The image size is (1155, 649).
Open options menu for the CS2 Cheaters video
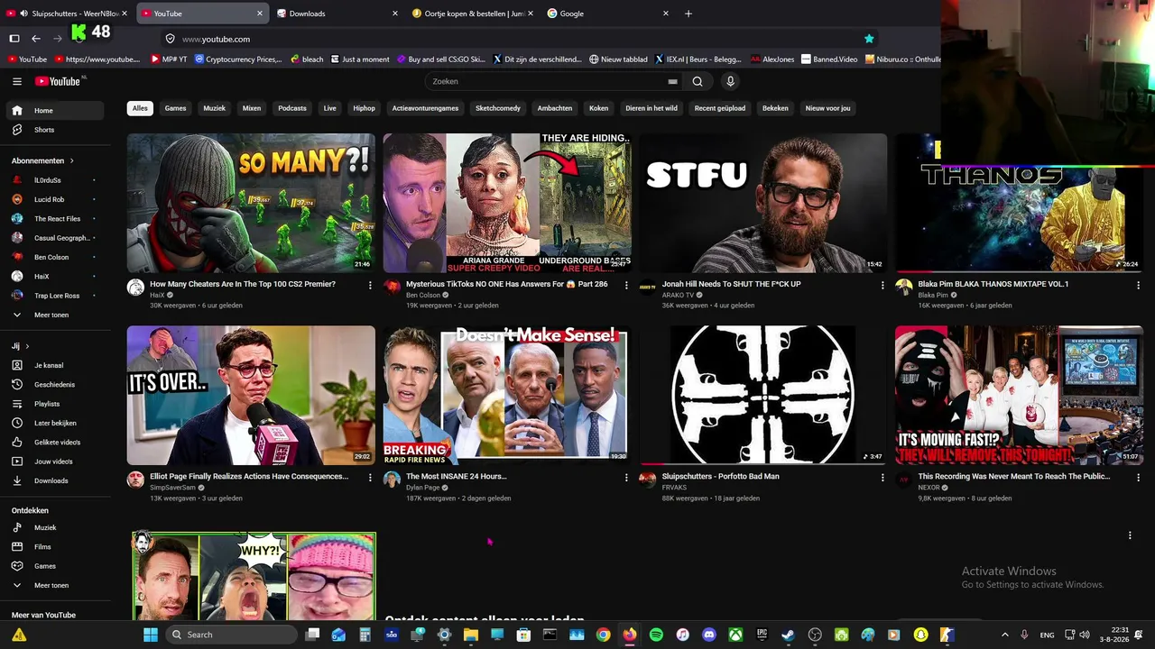click(370, 285)
